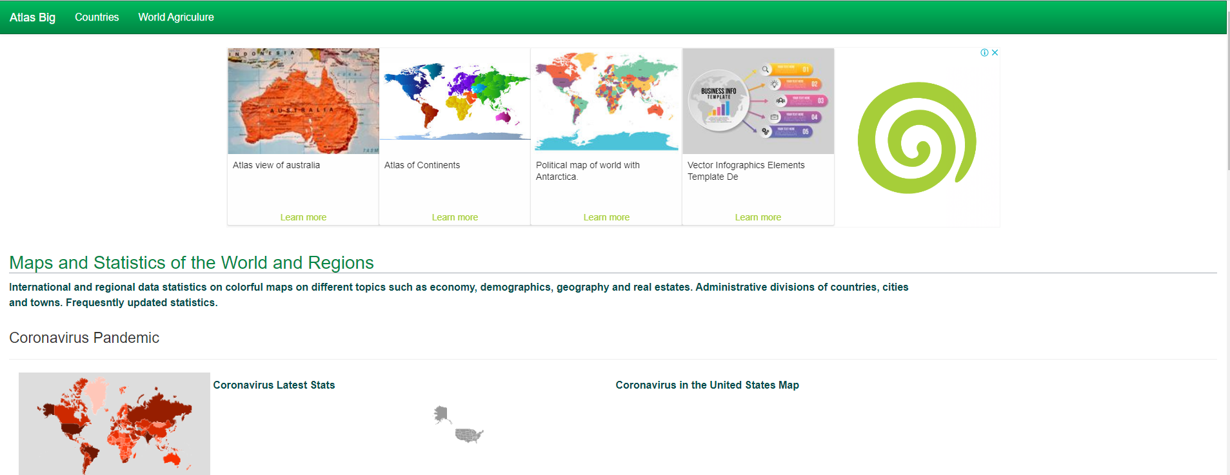Open the Australia atlas map thumbnail
Screen dimensions: 1230x475
click(303, 101)
